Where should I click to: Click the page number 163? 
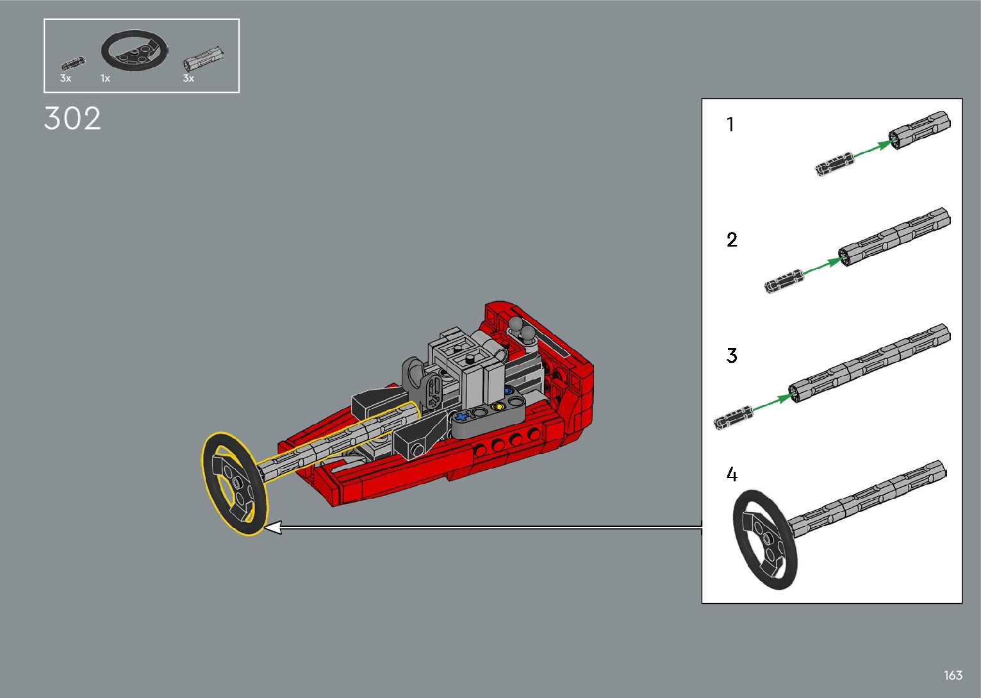953,676
